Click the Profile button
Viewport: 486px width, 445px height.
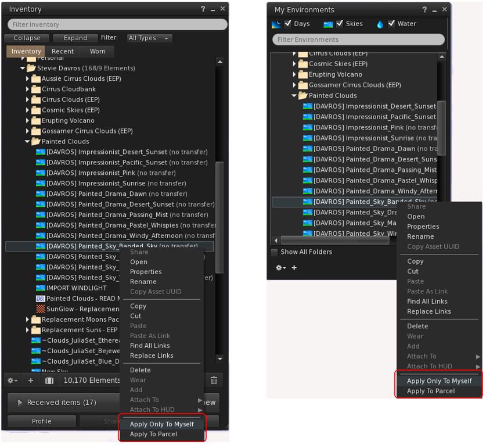[42, 421]
